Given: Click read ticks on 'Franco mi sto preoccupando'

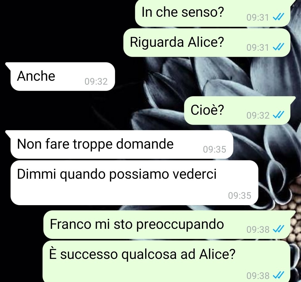Looking at the screenshot, I should [278, 229].
